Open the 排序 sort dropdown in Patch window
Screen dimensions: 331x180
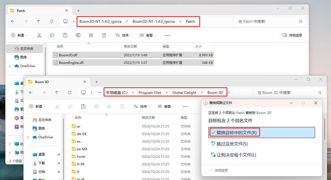(x=124, y=35)
